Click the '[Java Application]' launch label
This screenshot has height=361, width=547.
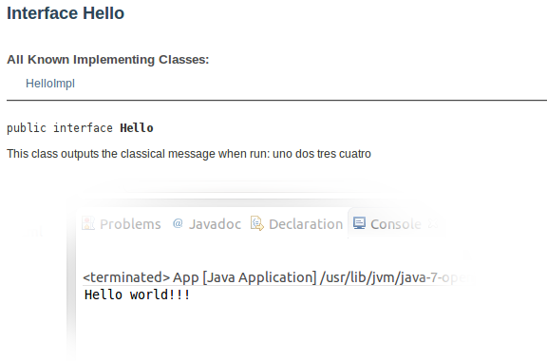click(x=259, y=277)
